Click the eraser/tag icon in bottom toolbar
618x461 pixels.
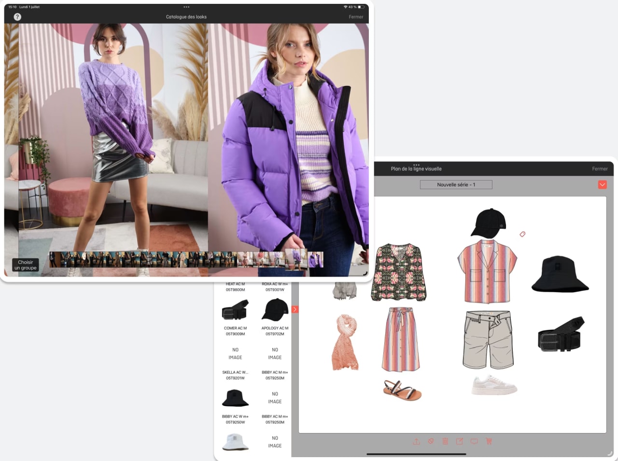click(x=431, y=441)
